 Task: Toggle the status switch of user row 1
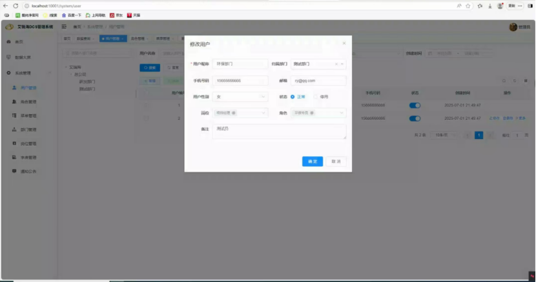tap(415, 106)
